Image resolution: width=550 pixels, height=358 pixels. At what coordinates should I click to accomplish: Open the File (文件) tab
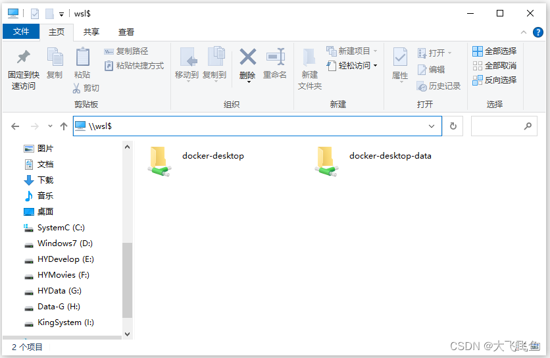(x=21, y=32)
